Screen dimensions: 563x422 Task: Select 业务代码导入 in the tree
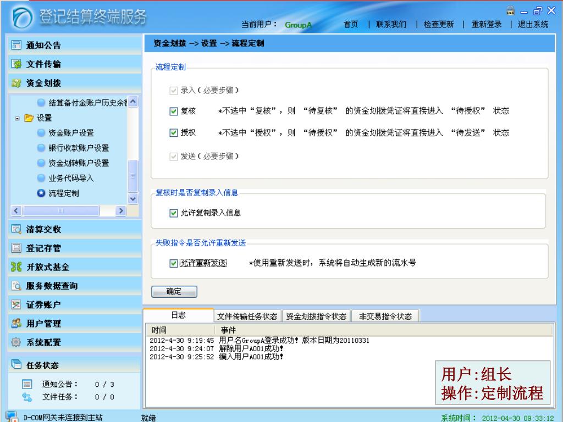pos(71,178)
